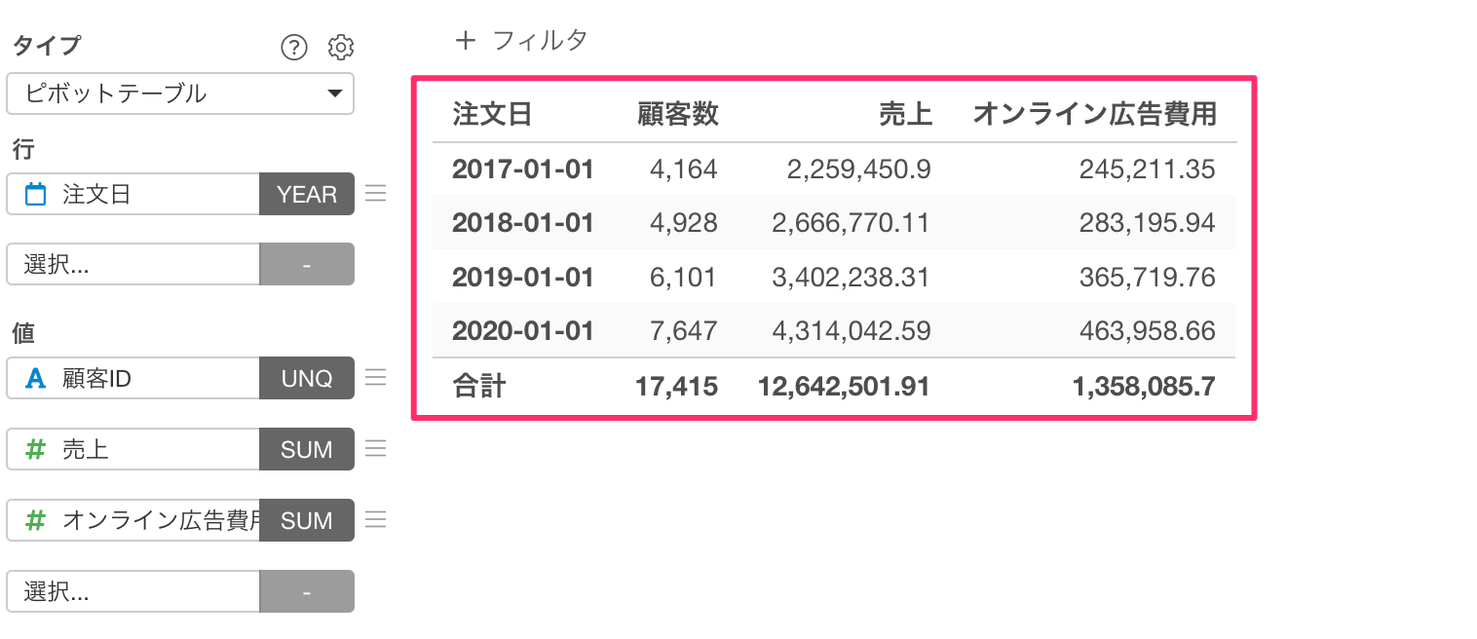Change SUM function for オンライン広告費用
The height and width of the screenshot is (639, 1477).
(x=307, y=520)
